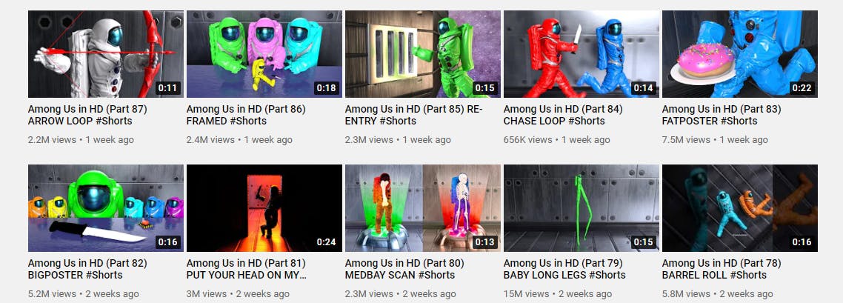843x303 pixels.
Task: Open the CHASE LOOP Part 84 thumbnail
Action: [x=582, y=54]
